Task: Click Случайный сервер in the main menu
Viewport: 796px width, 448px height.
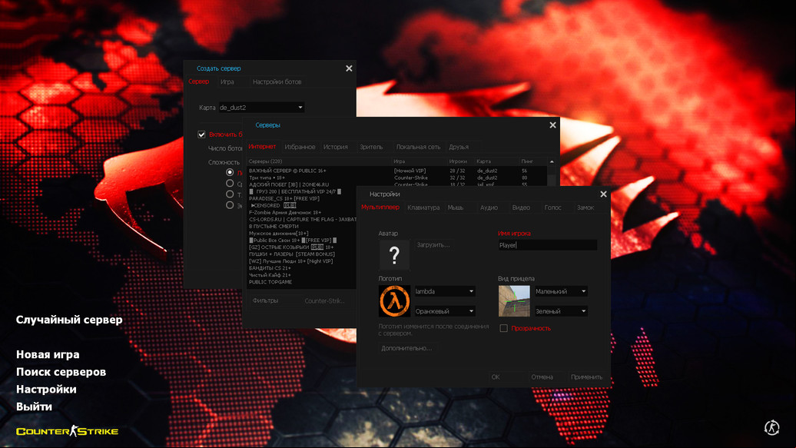Action: coord(69,320)
